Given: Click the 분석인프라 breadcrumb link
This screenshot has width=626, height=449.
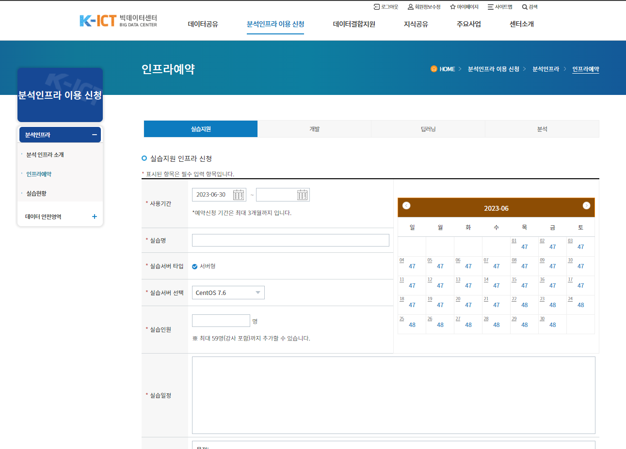Looking at the screenshot, I should coord(546,69).
